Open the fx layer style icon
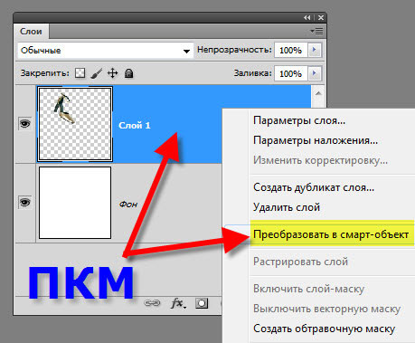Image resolution: width=415 pixels, height=343 pixels. (178, 303)
